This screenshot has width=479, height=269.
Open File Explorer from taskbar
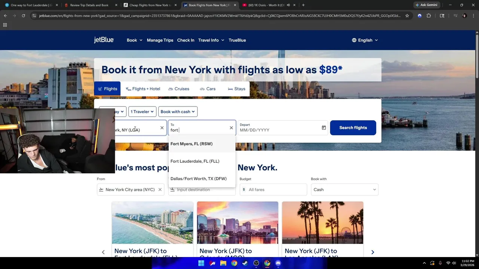(223, 263)
